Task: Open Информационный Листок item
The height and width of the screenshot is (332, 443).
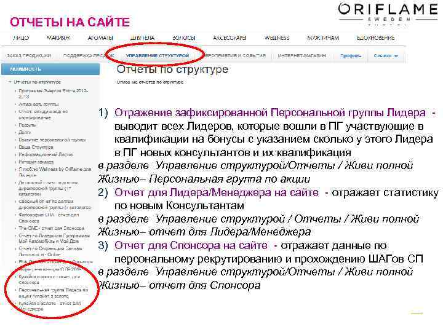Action: 46,154
